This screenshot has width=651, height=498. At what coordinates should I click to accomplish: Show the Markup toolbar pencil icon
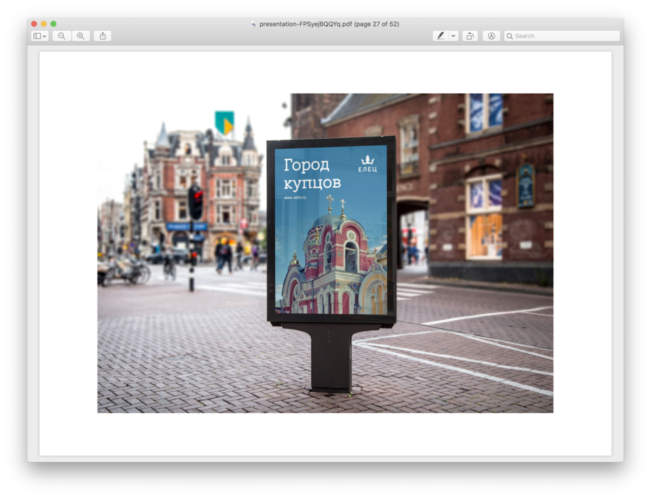490,36
